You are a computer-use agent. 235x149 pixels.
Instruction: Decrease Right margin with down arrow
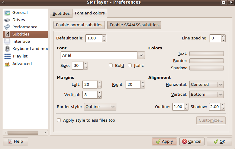pyautogui.click(x=143, y=86)
